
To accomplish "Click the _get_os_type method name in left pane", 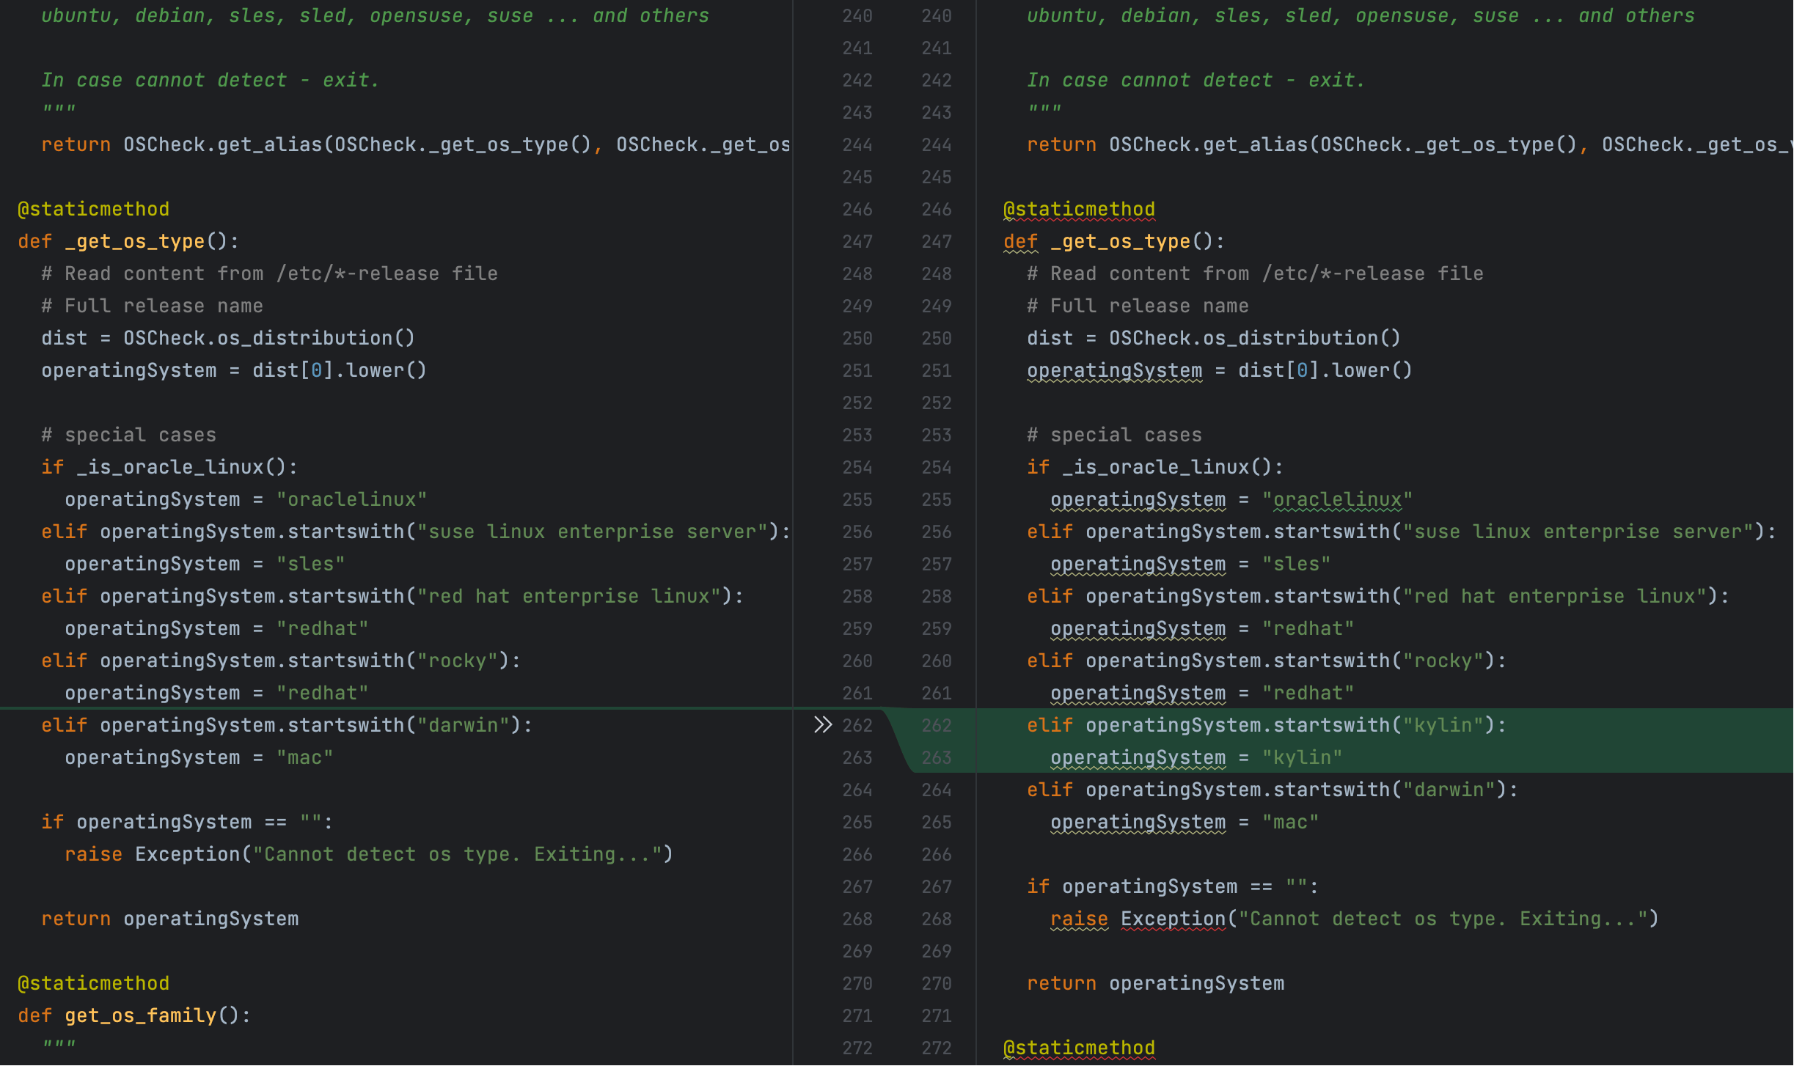I will tap(135, 241).
